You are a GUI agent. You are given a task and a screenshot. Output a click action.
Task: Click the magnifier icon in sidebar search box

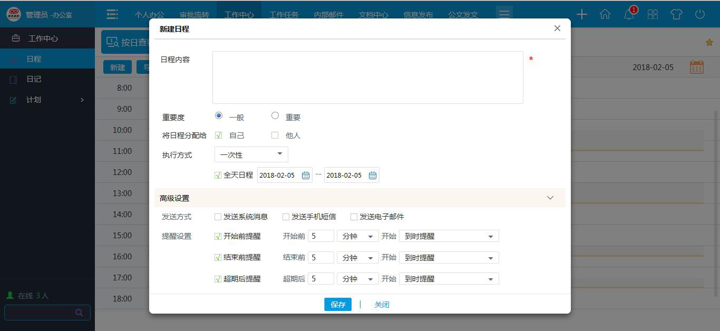click(x=79, y=312)
